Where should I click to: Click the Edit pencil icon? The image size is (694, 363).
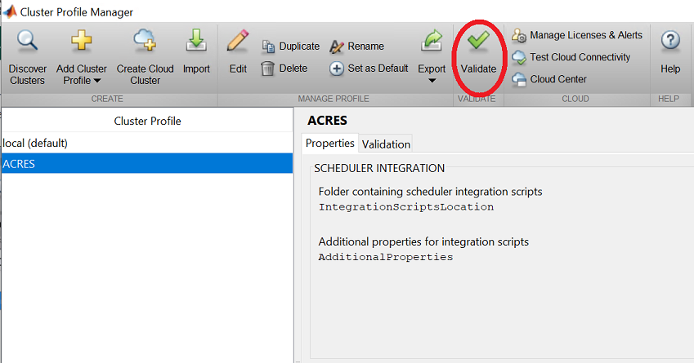[238, 41]
